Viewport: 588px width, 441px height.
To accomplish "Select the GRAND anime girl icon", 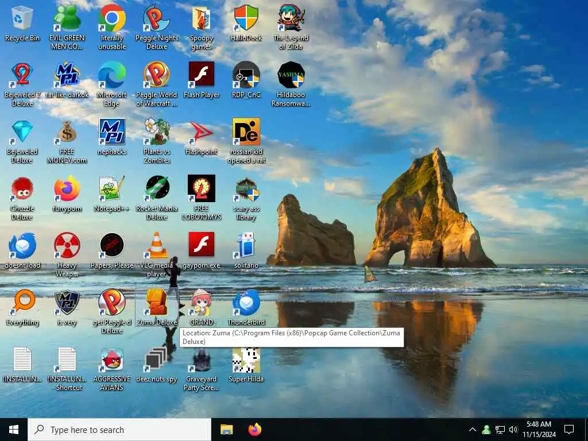I will 202,308.
